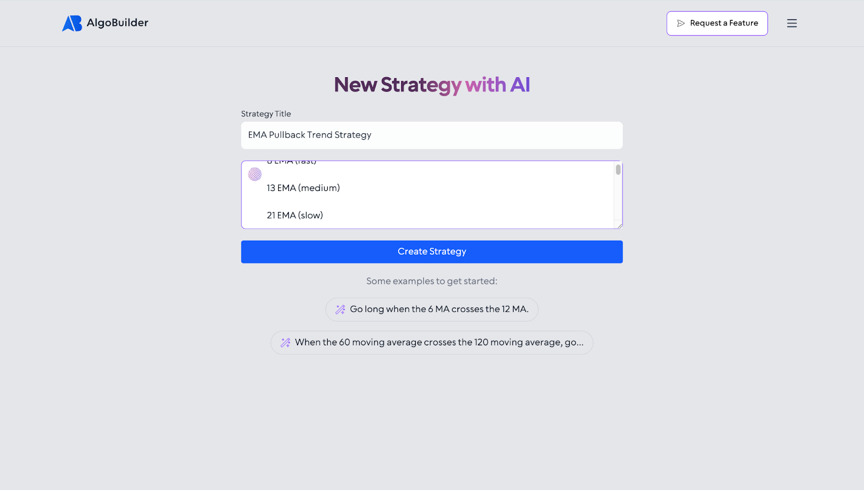
Task: Click the wand icon next to the 6 MA example
Action: [340, 309]
